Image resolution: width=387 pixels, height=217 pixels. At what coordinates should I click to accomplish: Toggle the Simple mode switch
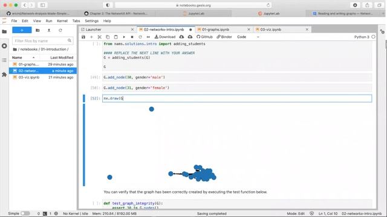click(x=25, y=213)
